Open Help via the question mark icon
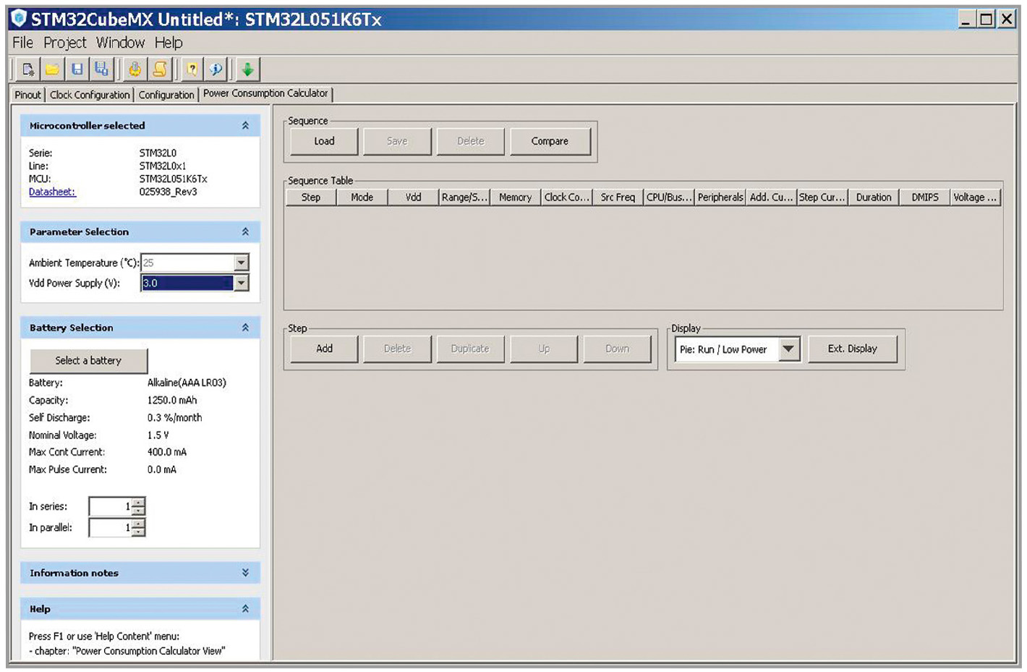Viewport: 1027px width, 672px height. (x=192, y=69)
